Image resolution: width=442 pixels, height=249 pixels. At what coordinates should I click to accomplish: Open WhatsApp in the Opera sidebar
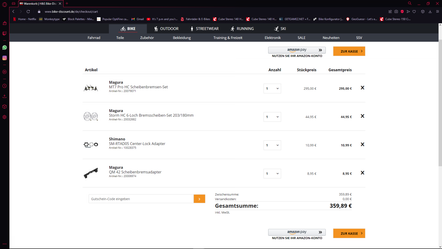[x=4, y=48]
